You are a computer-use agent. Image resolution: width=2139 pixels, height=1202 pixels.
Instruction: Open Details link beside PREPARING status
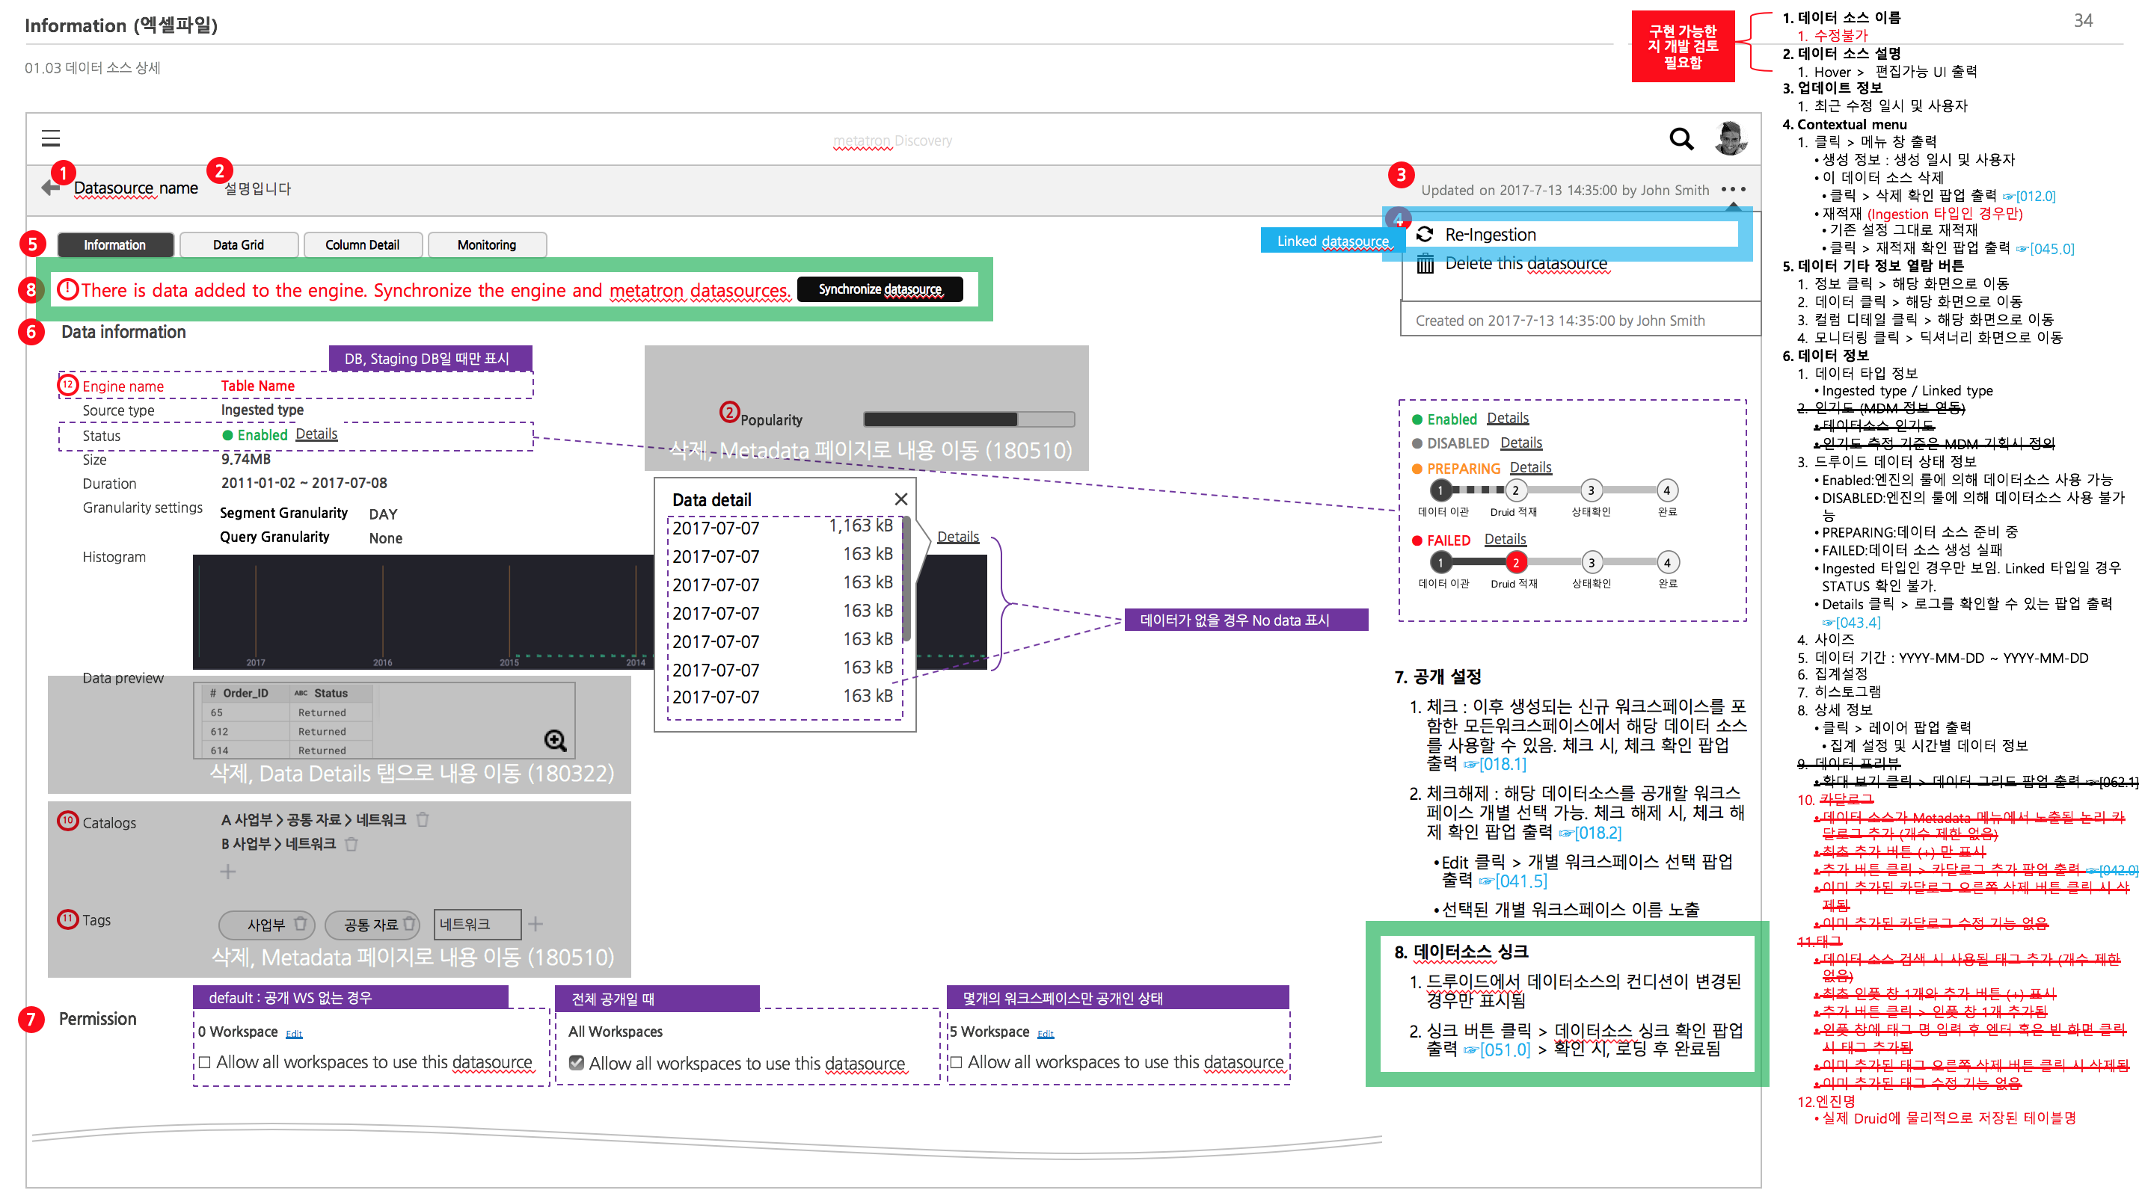1530,468
